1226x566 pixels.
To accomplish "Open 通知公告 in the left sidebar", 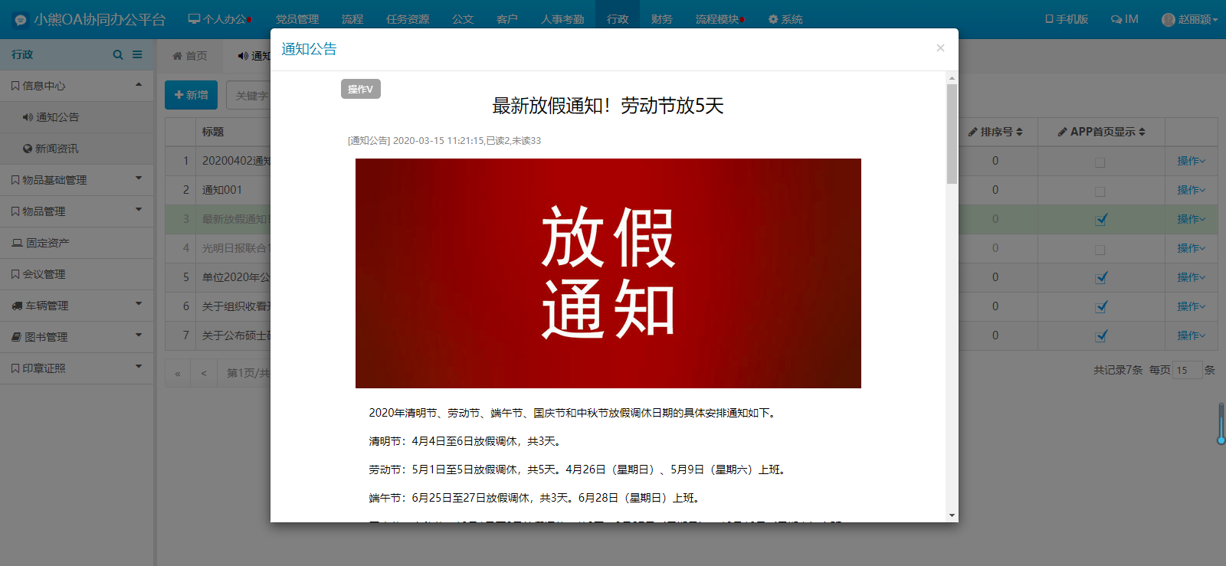I will (x=77, y=117).
